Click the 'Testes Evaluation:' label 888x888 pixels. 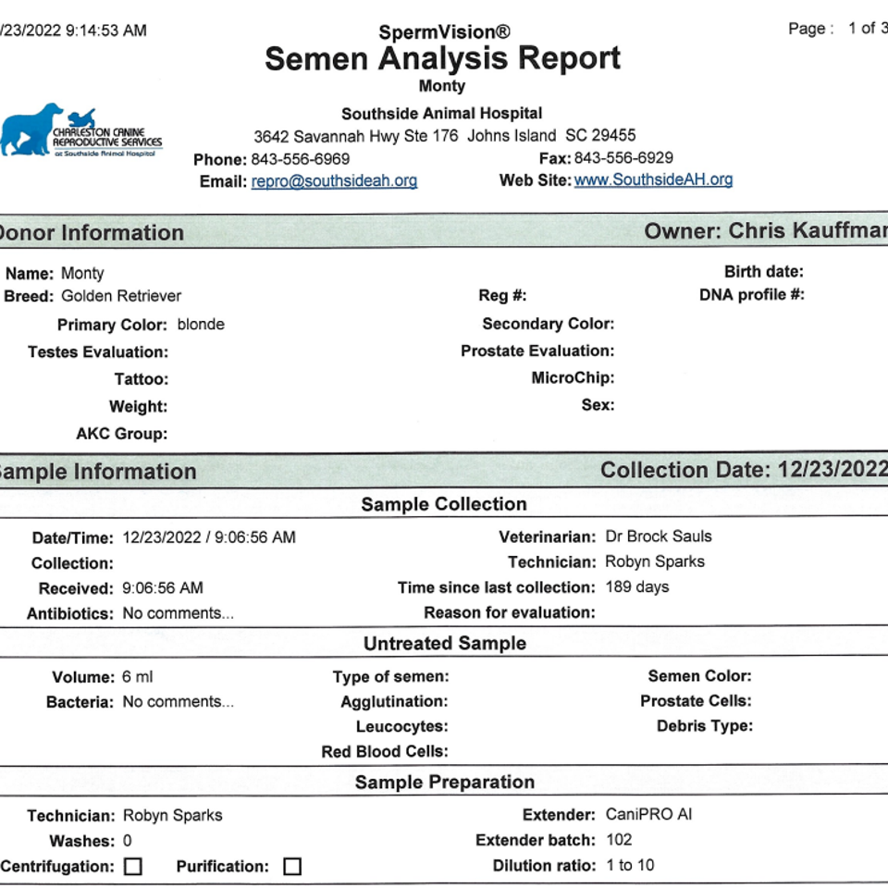pyautogui.click(x=98, y=351)
